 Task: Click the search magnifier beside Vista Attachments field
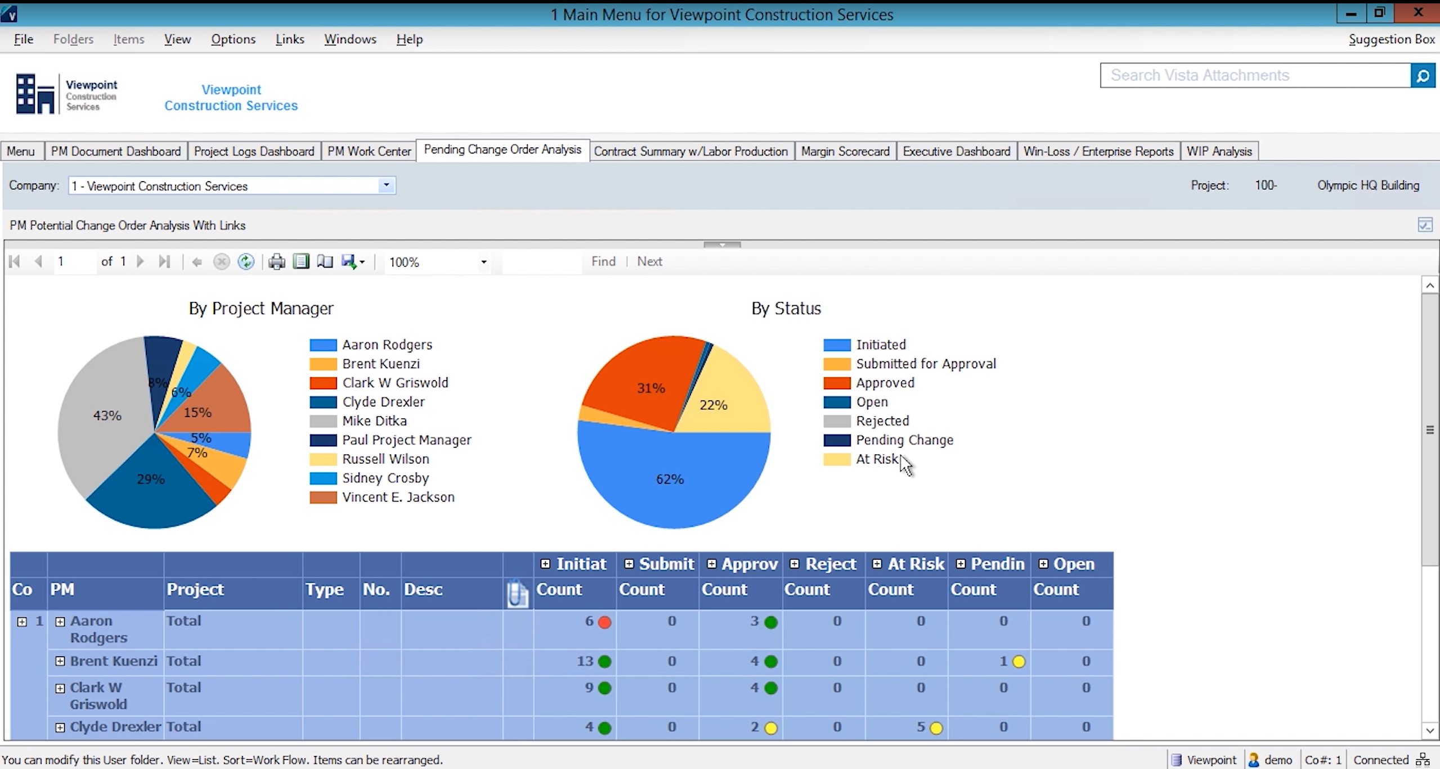[x=1423, y=75]
